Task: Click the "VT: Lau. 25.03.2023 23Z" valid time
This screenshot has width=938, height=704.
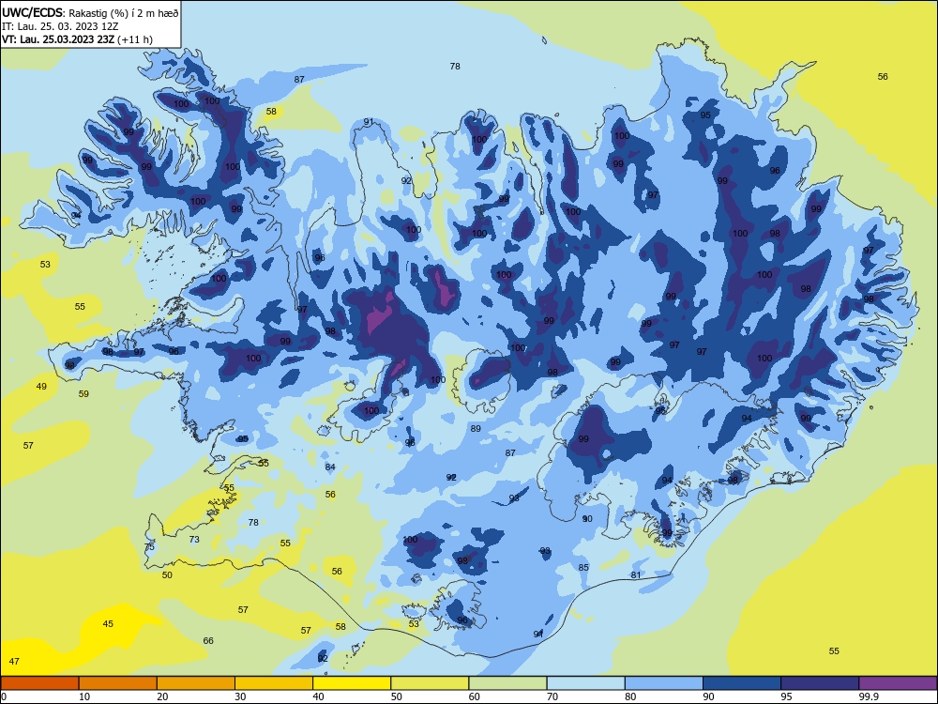Action: click(x=58, y=39)
